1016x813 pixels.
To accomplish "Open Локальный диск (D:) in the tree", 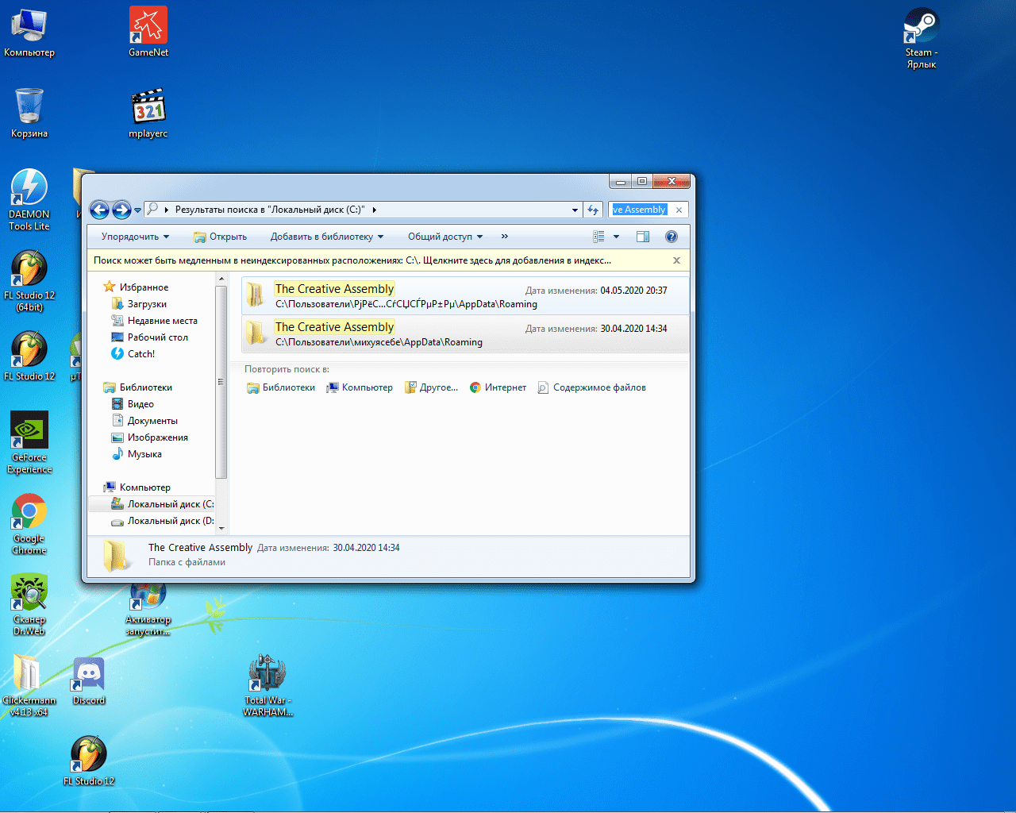I will click(163, 521).
